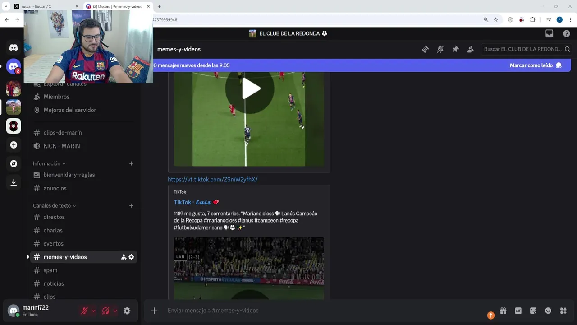Open the sticker picker
Image resolution: width=577 pixels, height=325 pixels.
[x=533, y=311]
